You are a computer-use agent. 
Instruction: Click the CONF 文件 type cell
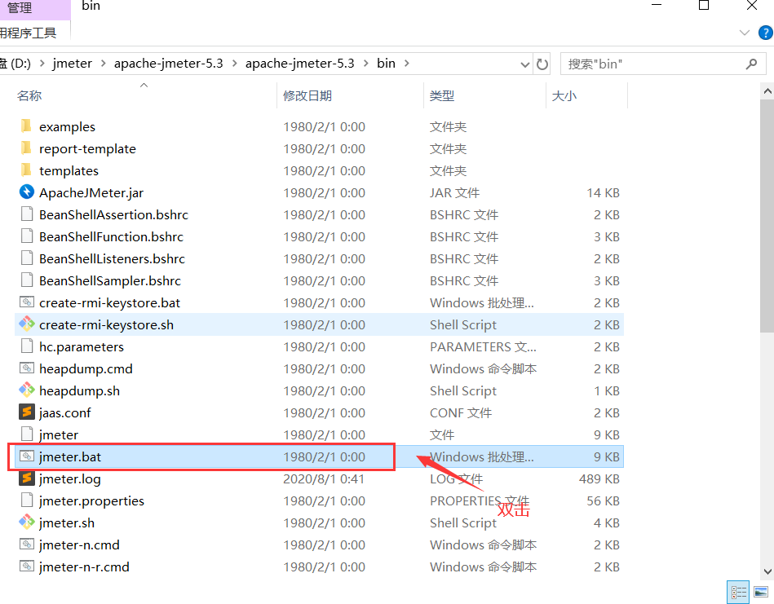(461, 413)
